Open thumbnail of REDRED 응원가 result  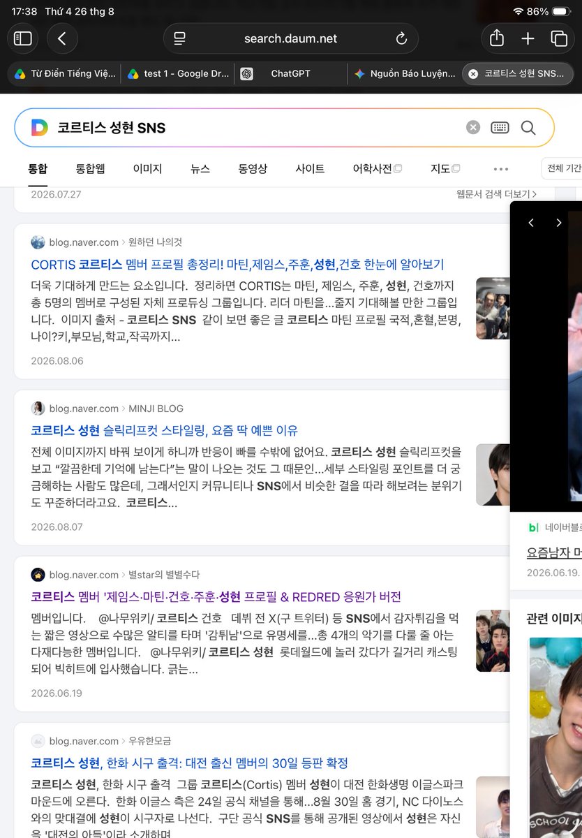pos(493,641)
